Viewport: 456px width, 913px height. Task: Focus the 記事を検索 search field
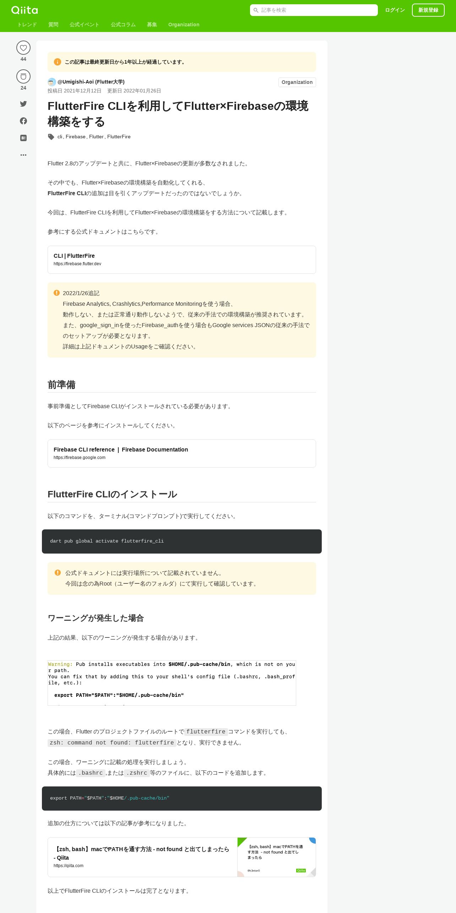314,10
